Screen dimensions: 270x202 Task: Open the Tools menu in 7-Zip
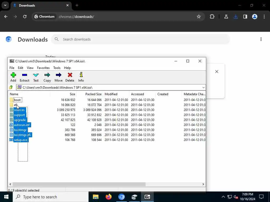click(x=57, y=68)
